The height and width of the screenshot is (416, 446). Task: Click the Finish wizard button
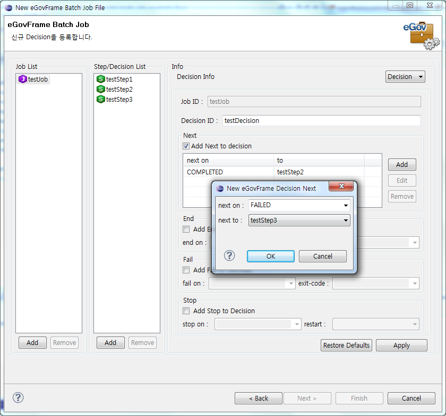[x=359, y=398]
